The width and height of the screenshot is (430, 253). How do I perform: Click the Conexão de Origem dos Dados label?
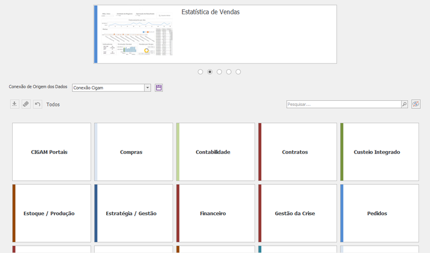tap(38, 86)
